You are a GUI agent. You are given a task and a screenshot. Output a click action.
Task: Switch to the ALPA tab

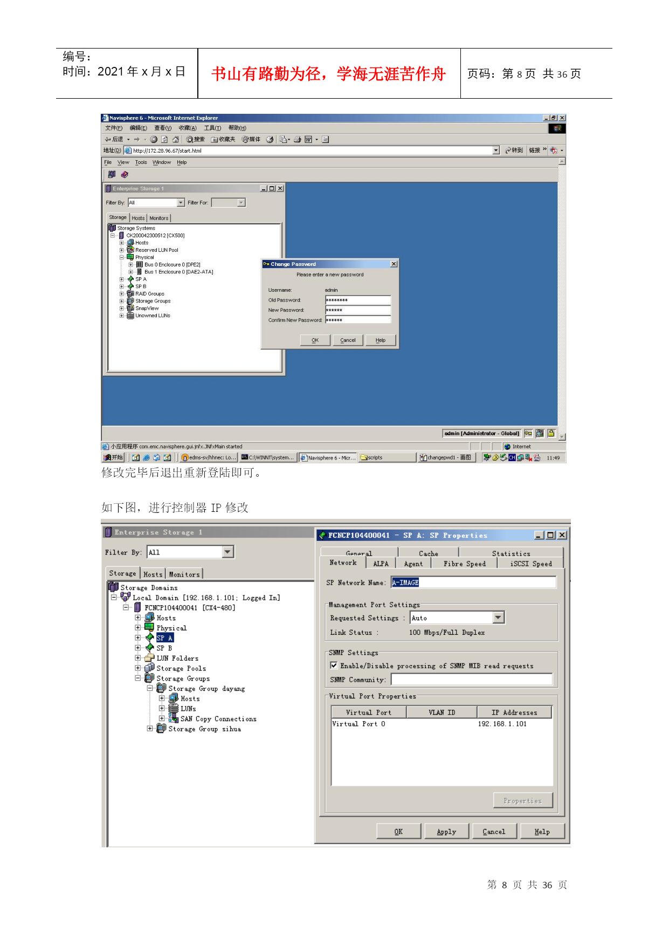(381, 563)
